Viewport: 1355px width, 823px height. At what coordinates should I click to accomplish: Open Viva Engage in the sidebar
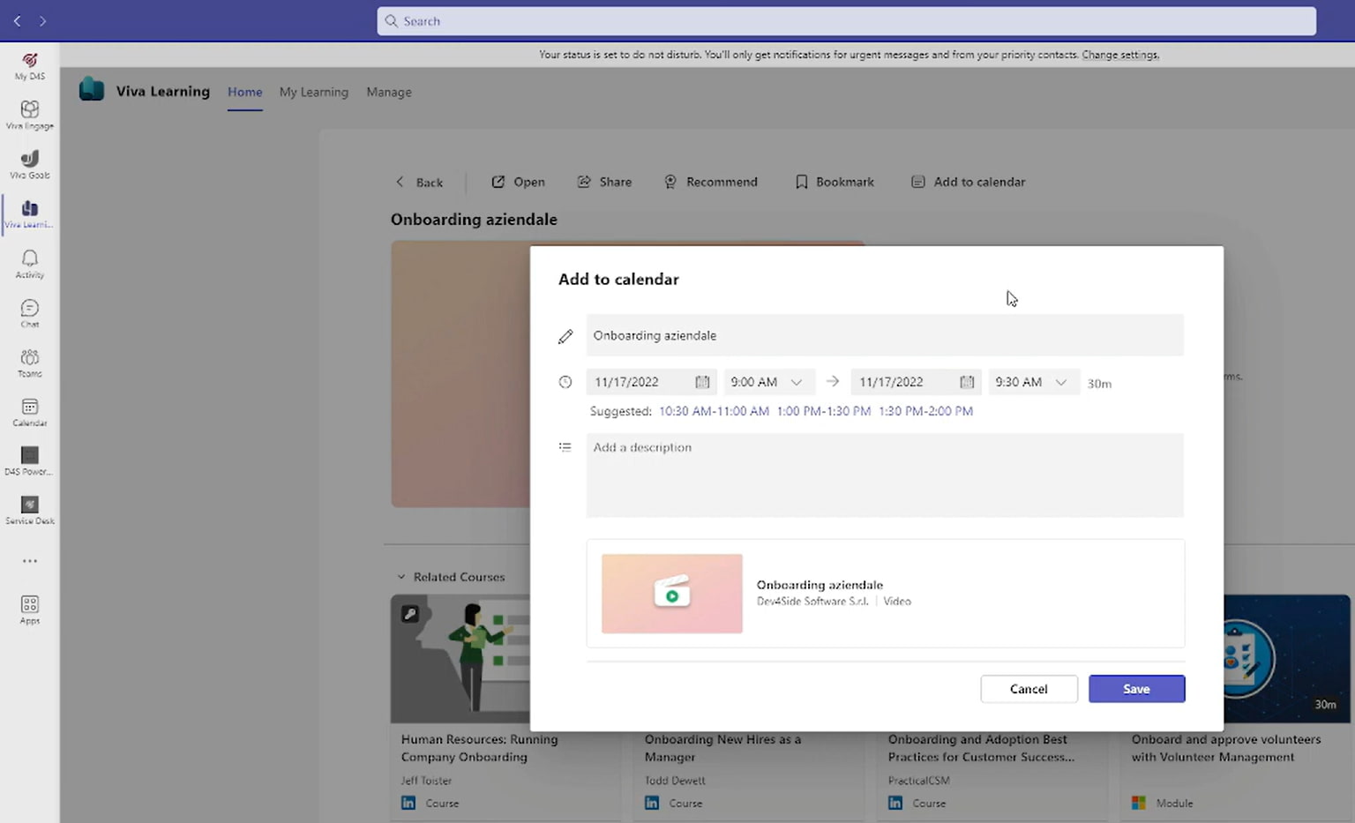coord(30,114)
